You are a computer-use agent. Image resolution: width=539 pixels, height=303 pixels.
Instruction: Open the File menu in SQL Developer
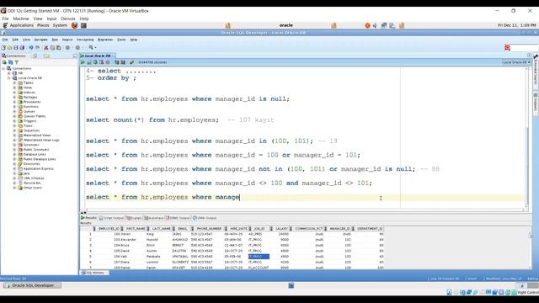[x=5, y=40]
